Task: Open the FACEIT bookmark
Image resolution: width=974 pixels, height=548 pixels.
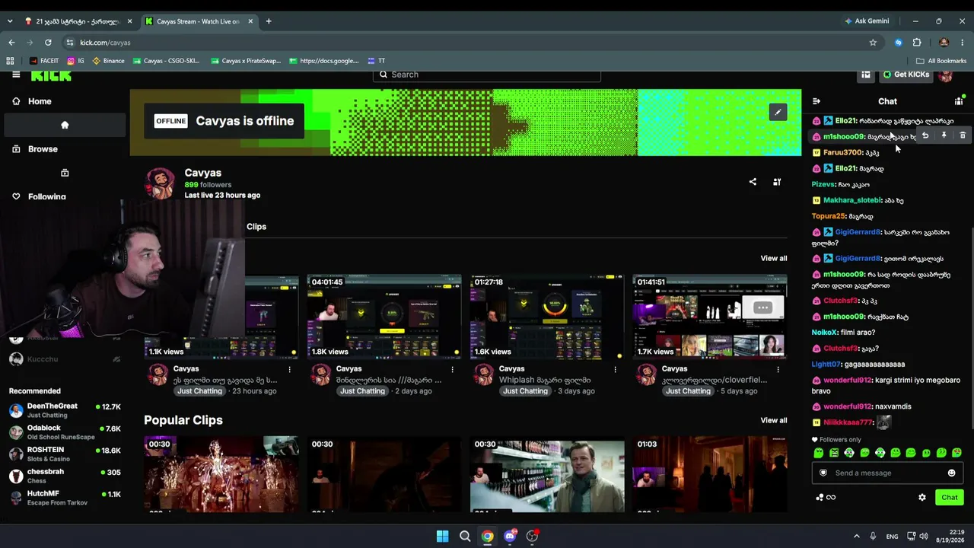Action: coord(44,61)
